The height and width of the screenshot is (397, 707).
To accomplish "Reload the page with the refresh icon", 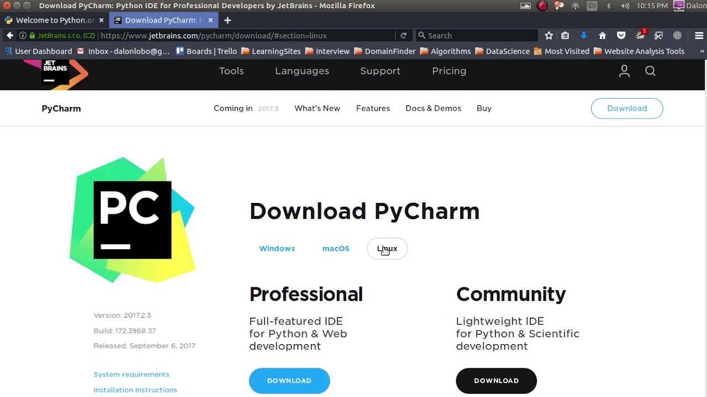I will click(404, 35).
